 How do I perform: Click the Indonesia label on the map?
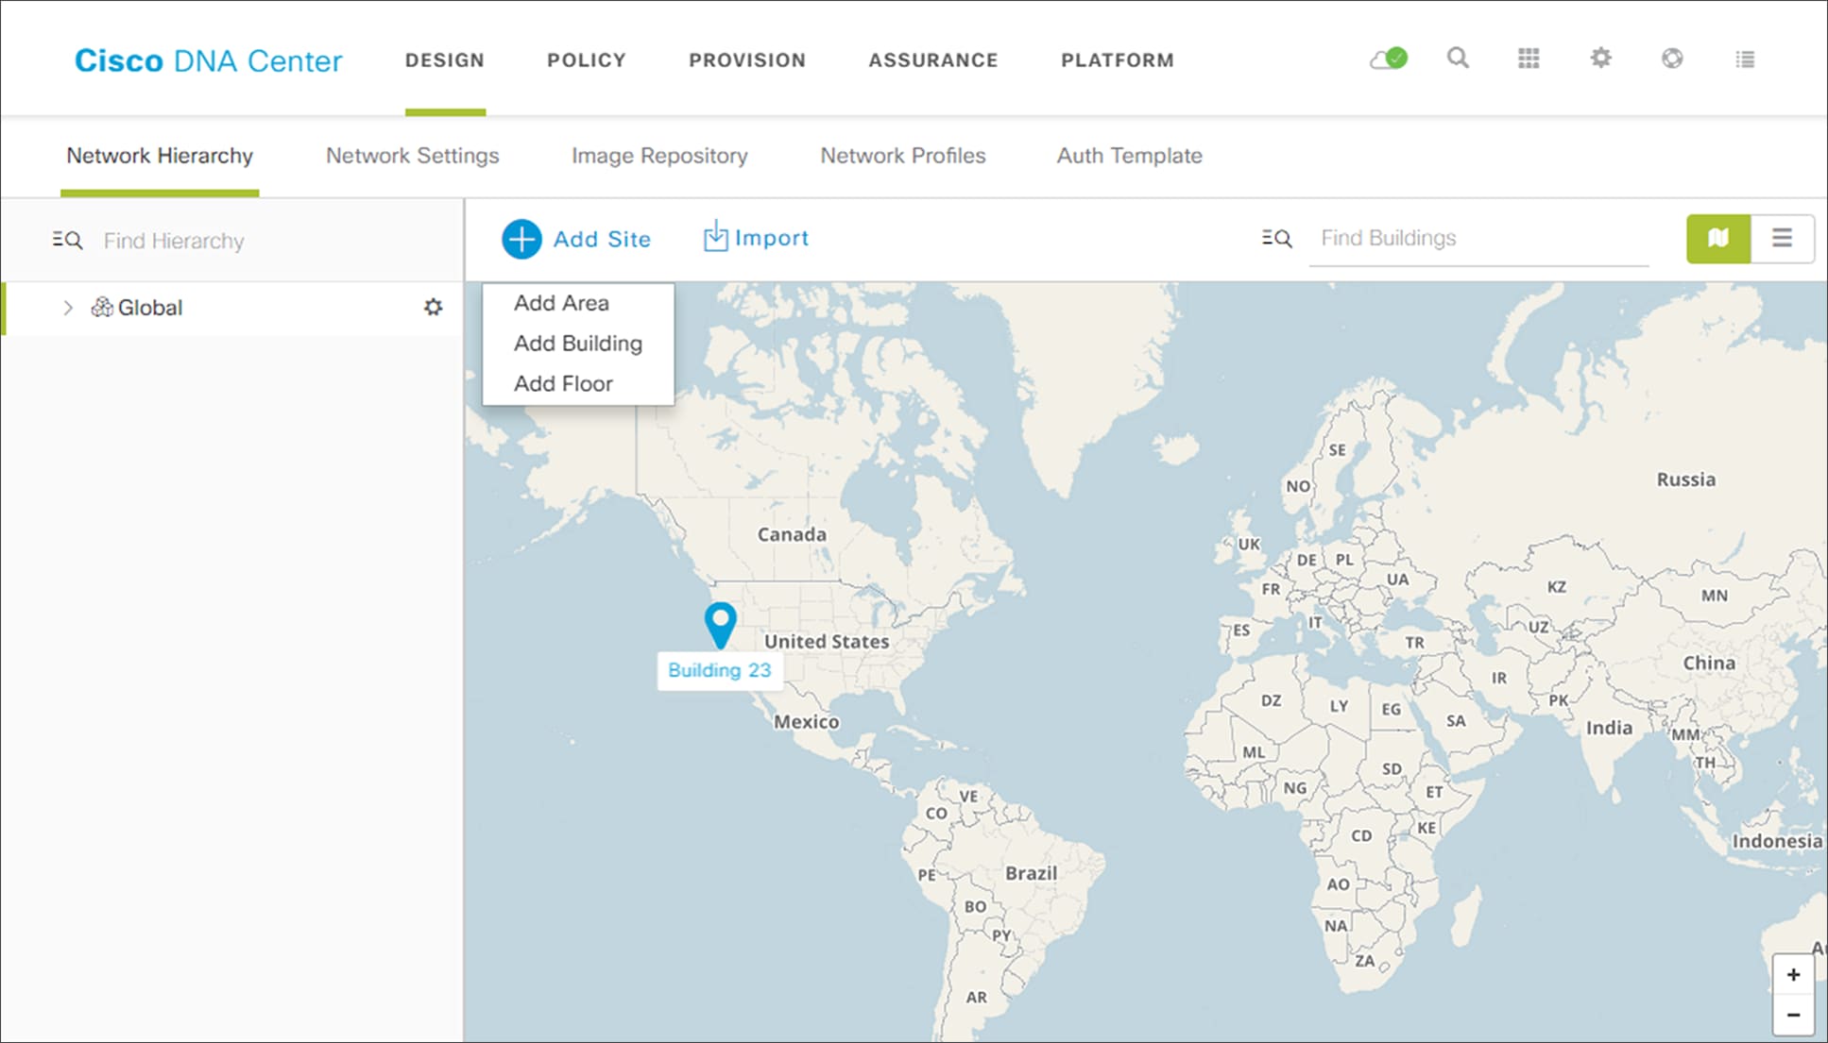point(1777,841)
